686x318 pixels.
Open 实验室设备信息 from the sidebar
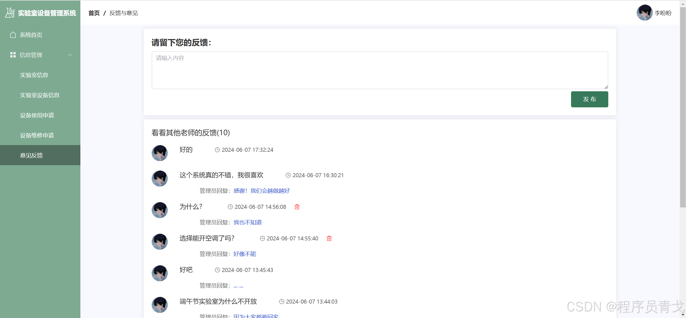pyautogui.click(x=40, y=95)
